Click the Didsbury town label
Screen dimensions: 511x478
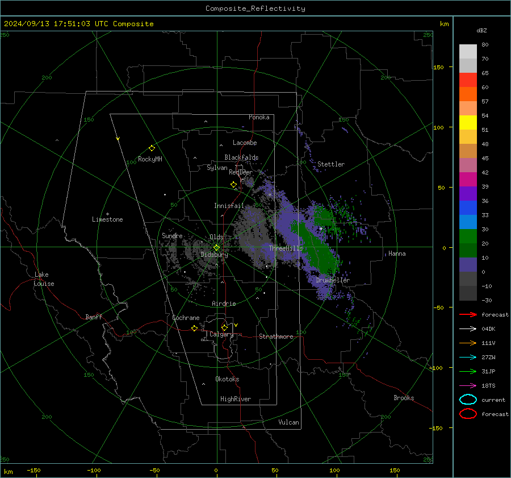click(x=214, y=255)
